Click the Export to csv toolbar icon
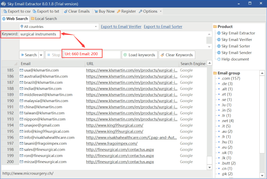Viewport: 267px width, 179px height. [5, 11]
